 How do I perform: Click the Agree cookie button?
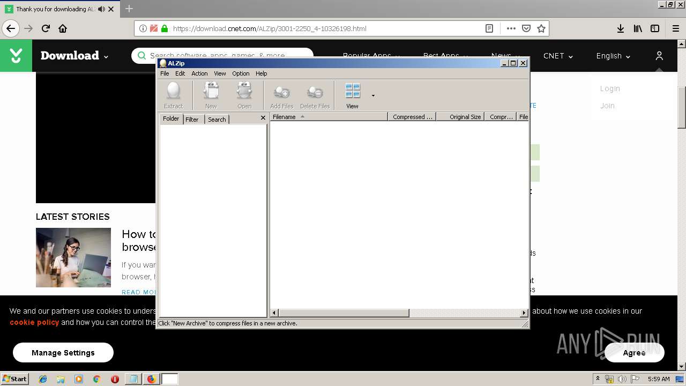(x=635, y=353)
